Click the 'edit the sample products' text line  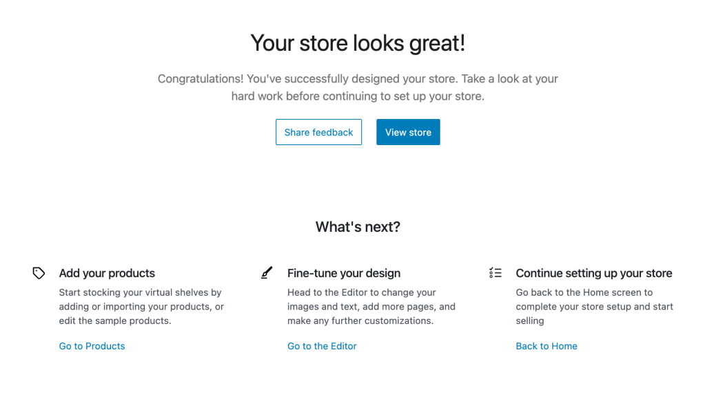pyautogui.click(x=114, y=320)
